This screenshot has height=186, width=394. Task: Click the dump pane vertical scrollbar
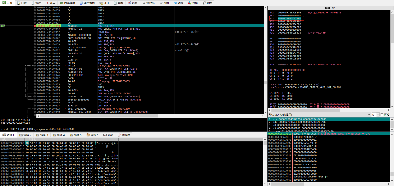tap(265, 162)
